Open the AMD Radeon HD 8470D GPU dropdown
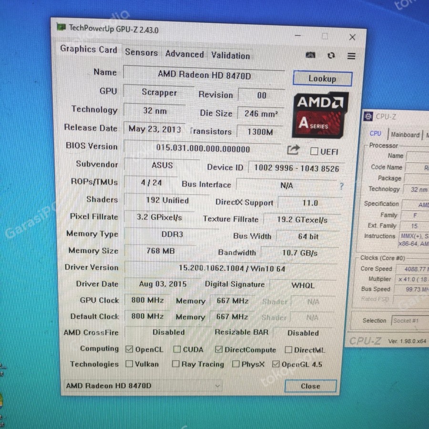Image resolution: width=429 pixels, height=429 pixels. pyautogui.click(x=143, y=386)
